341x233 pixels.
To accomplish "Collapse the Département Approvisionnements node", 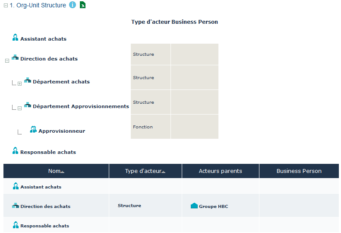I will (19, 108).
